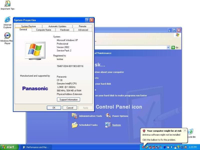Click the product ID 76487-OEM-0011903-00116

[x=70, y=66]
